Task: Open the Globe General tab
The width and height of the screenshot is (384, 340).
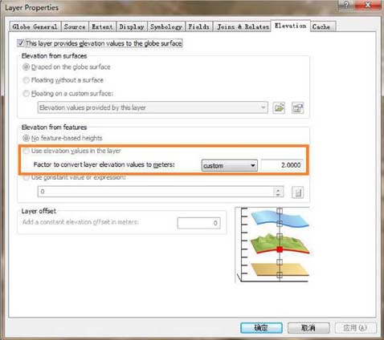Action: (x=35, y=26)
